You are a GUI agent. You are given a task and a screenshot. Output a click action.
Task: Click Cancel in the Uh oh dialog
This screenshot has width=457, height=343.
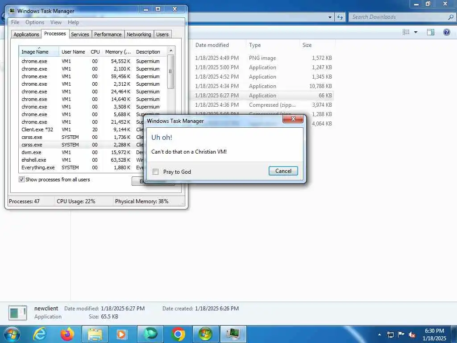pyautogui.click(x=283, y=171)
